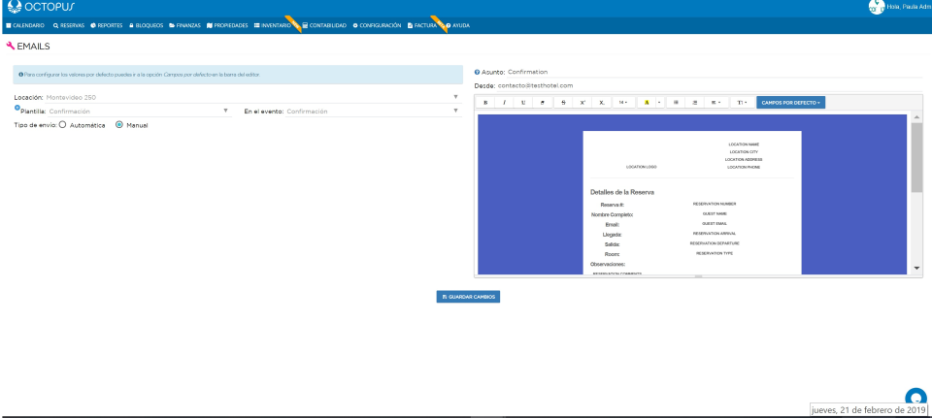
Task: Expand the Plantilla template dropdown
Action: pyautogui.click(x=122, y=112)
